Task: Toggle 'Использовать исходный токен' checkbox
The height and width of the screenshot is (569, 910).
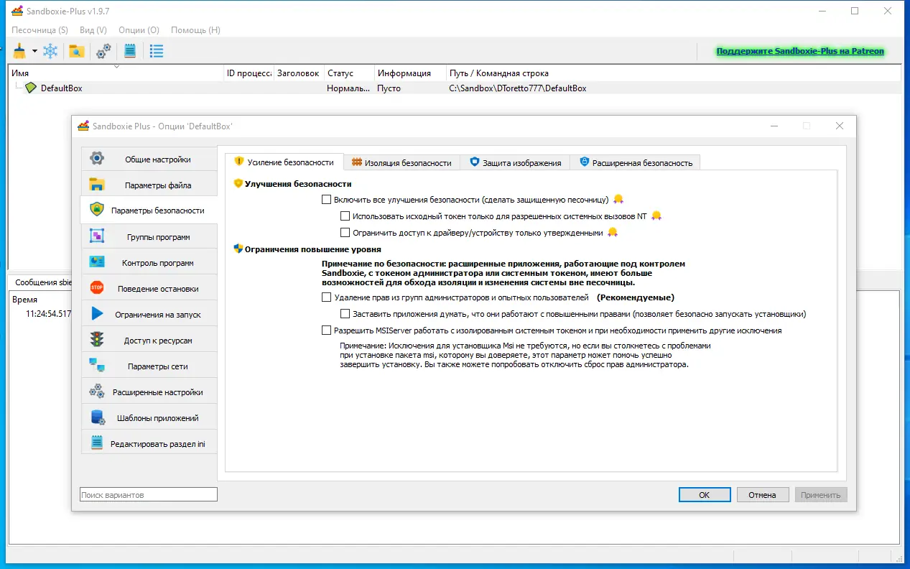Action: (345, 216)
